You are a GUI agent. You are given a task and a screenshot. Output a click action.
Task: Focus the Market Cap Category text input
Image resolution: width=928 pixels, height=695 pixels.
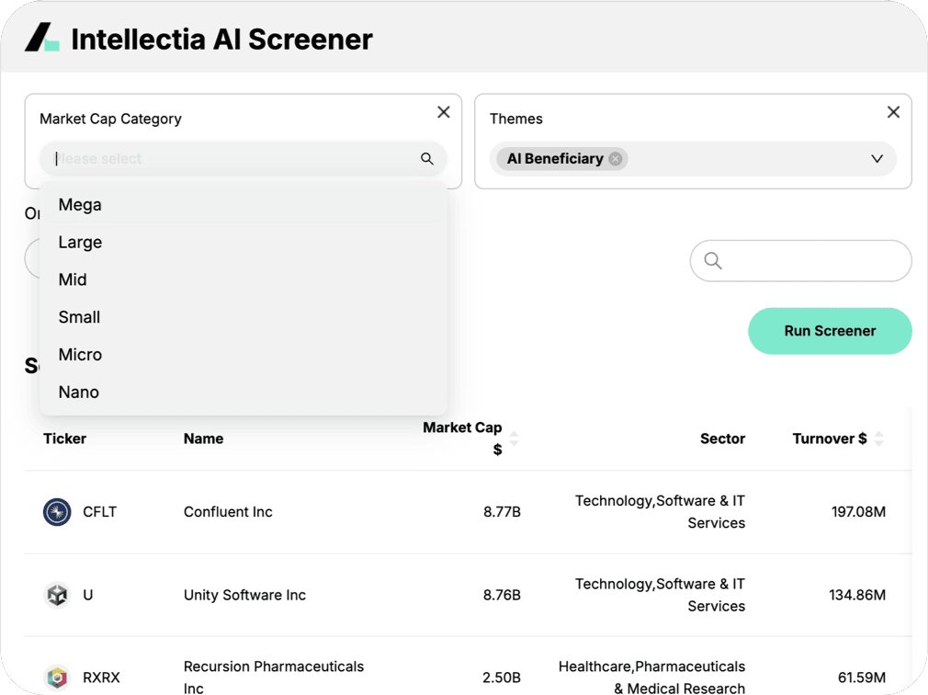click(x=230, y=159)
